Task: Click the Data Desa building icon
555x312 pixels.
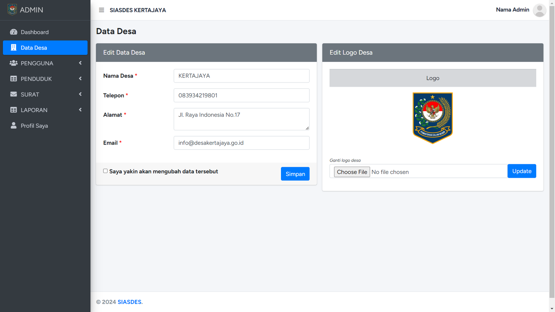Action: coord(14,47)
